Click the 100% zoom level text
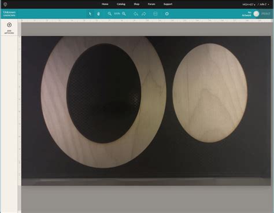 coord(117,14)
